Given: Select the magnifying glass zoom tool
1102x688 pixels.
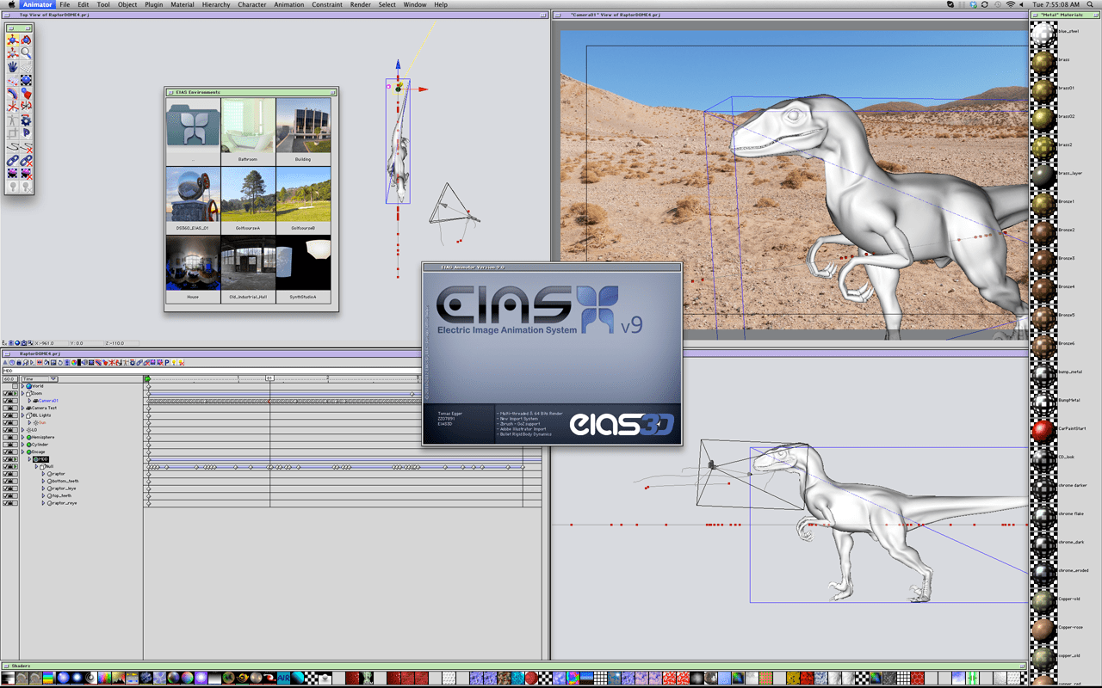Looking at the screenshot, I should pos(26,53).
